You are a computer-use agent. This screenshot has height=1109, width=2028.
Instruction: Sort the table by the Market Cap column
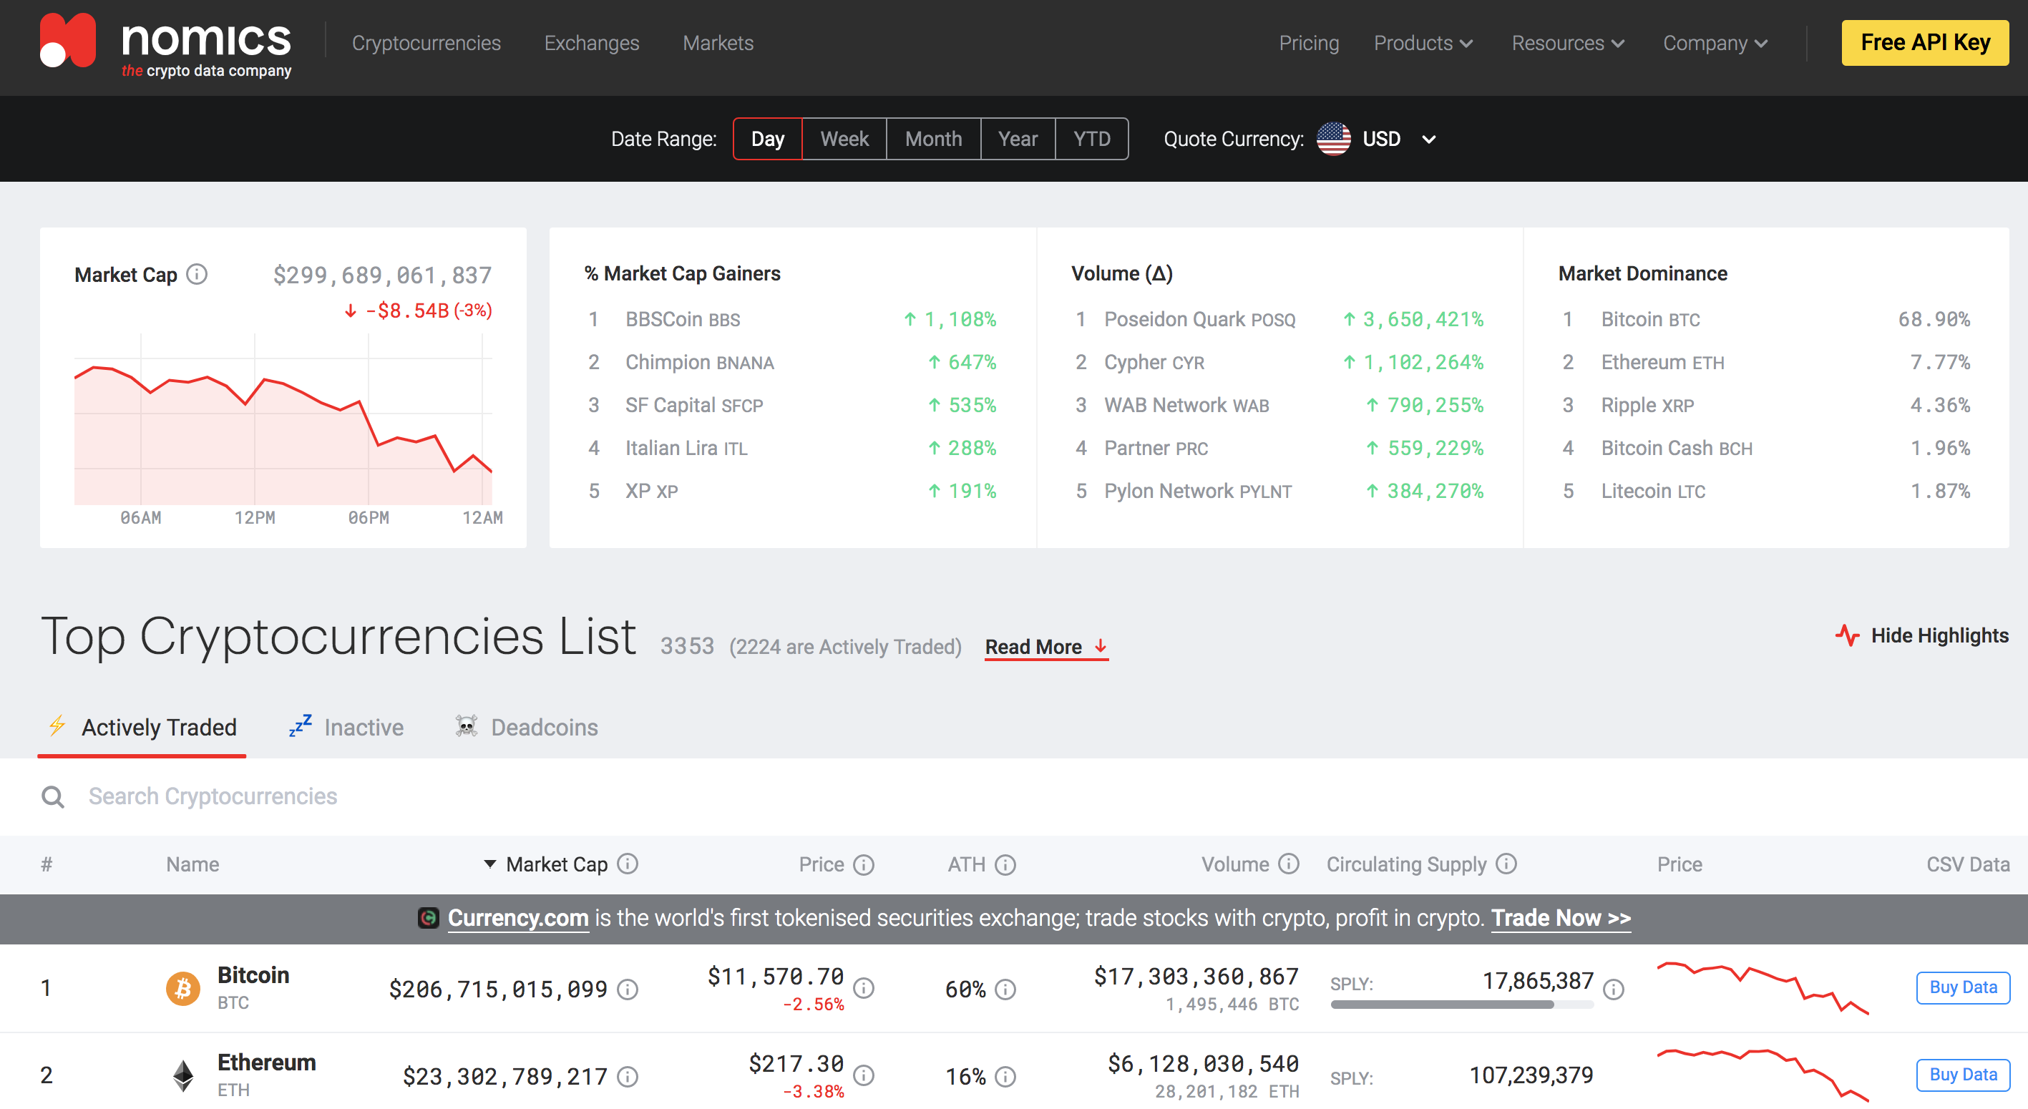coord(556,864)
